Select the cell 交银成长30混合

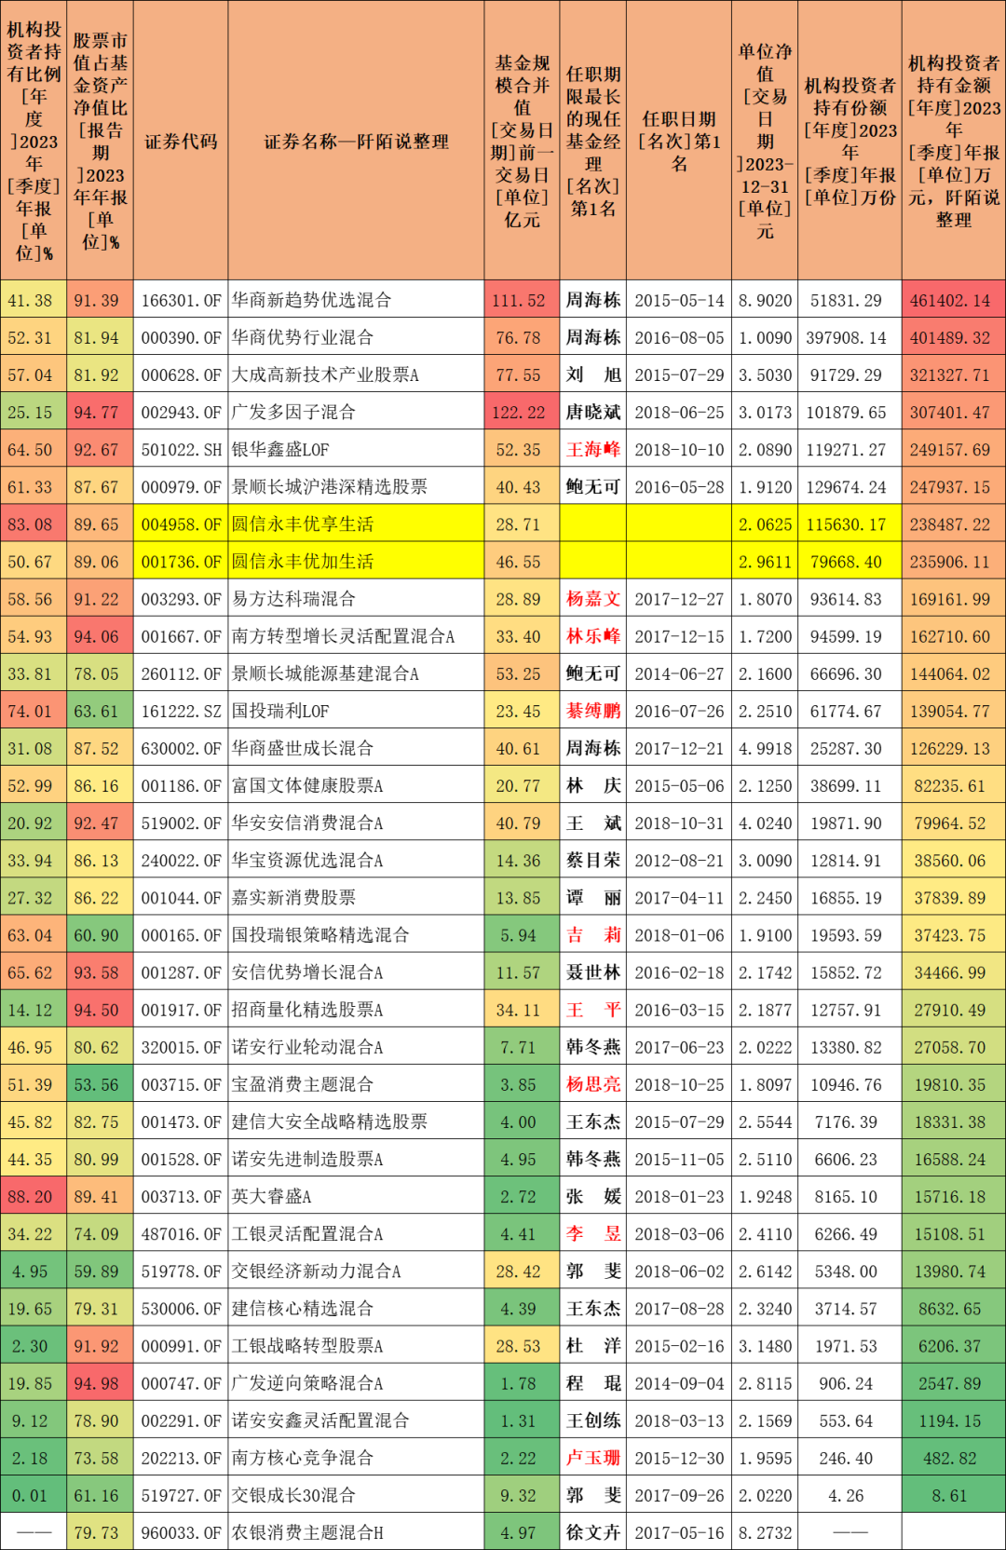click(356, 1495)
